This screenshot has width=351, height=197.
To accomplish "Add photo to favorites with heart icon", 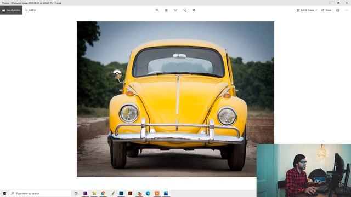I will pos(175,10).
